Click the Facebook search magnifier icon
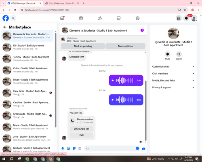 click(13, 18)
